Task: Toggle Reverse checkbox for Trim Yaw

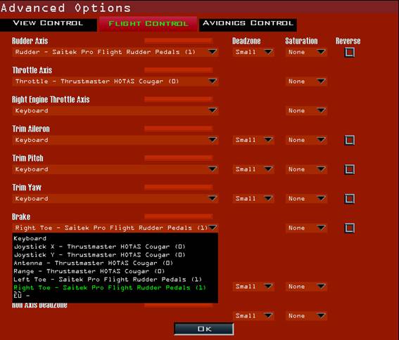Action: tap(349, 199)
